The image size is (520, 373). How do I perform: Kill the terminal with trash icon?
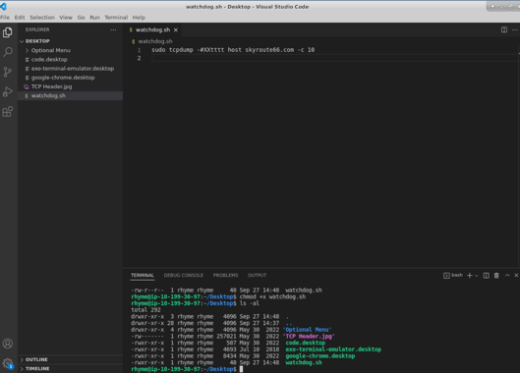tap(496, 275)
